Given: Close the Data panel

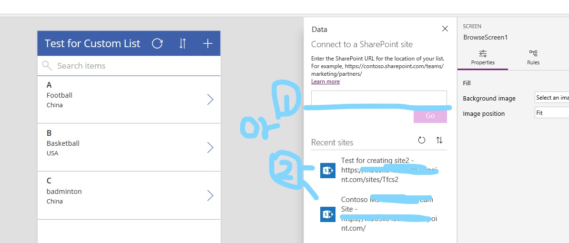Looking at the screenshot, I should point(445,29).
